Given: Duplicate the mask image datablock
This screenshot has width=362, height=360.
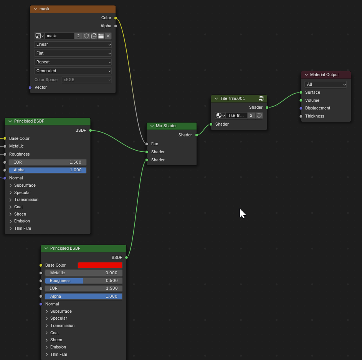Looking at the screenshot, I should click(x=94, y=36).
